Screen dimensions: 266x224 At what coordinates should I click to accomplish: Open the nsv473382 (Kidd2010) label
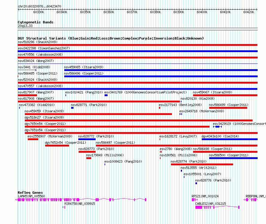click(37, 105)
